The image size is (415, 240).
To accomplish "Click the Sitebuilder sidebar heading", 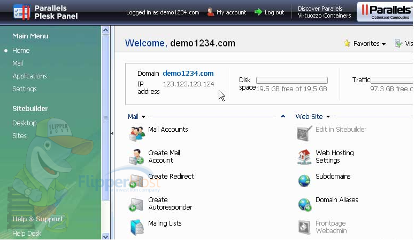I will (x=30, y=108).
